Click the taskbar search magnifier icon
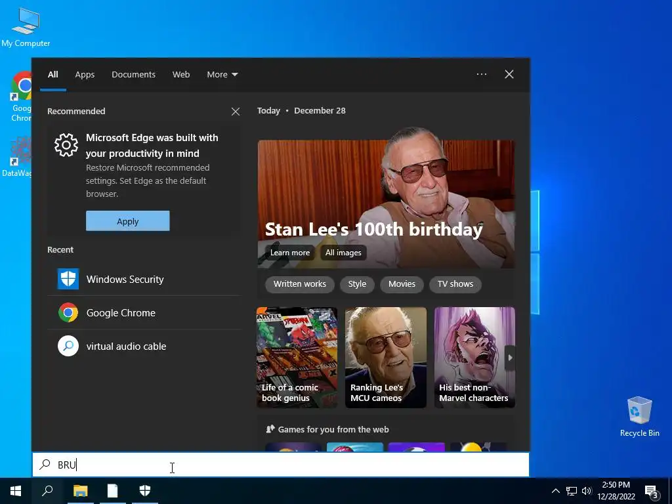The height and width of the screenshot is (504, 672). pos(47,491)
